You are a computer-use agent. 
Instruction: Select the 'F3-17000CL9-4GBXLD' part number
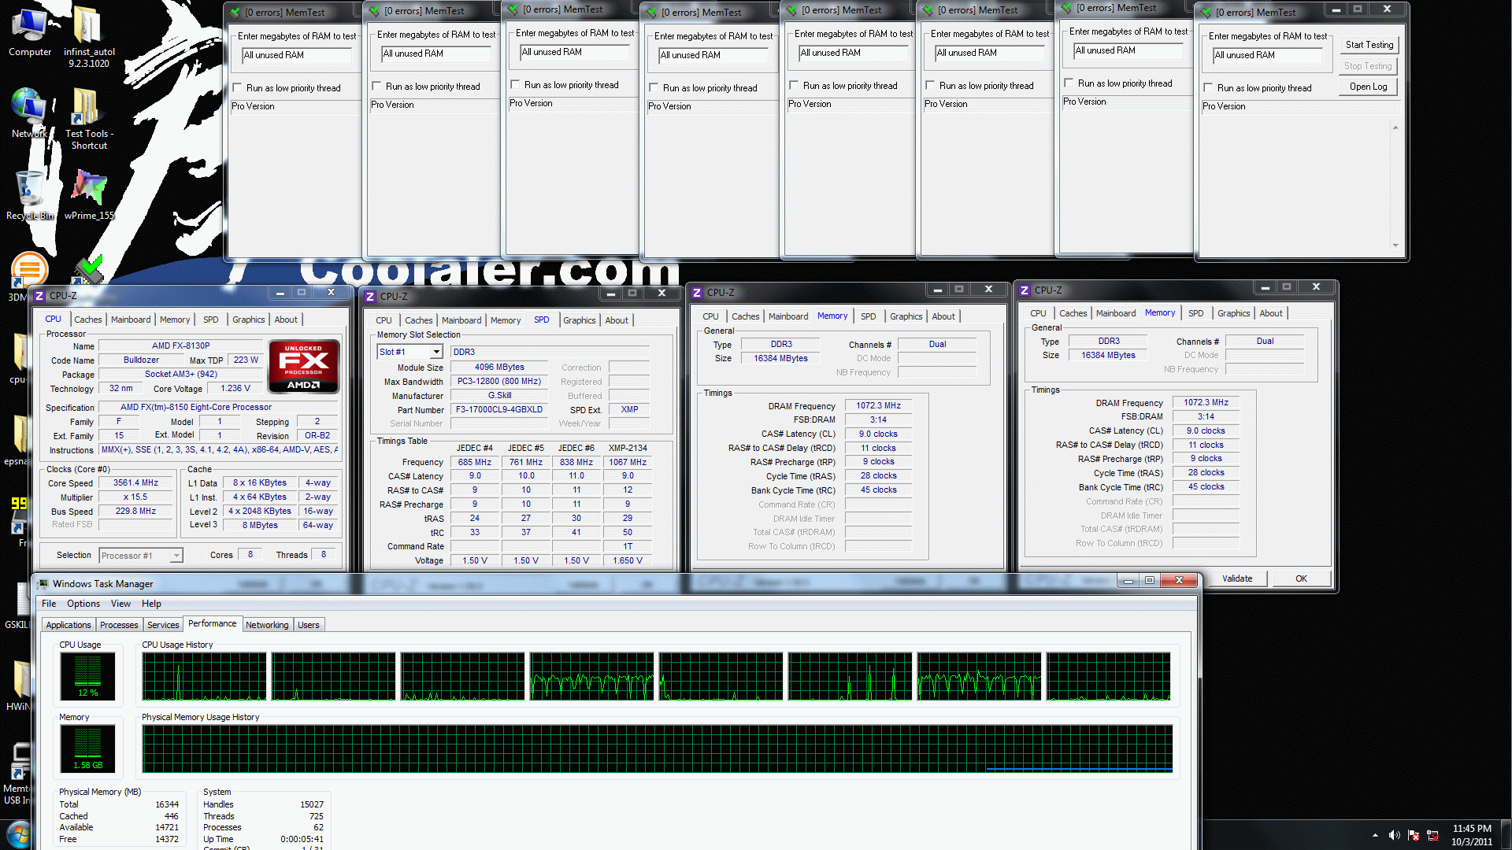coord(498,409)
